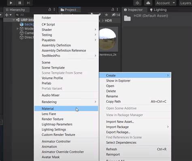This screenshot has width=192, height=161.
Task: Click the Step frame button
Action: [x=28, y=3]
